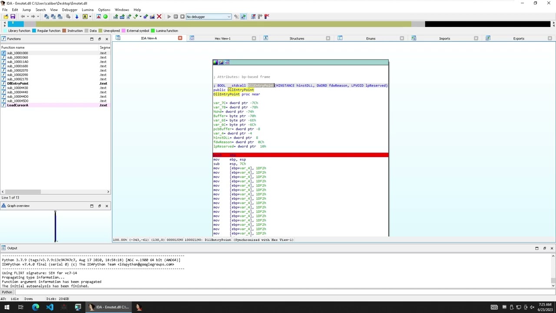
Task: Open Windows Start menu
Action: point(7,307)
